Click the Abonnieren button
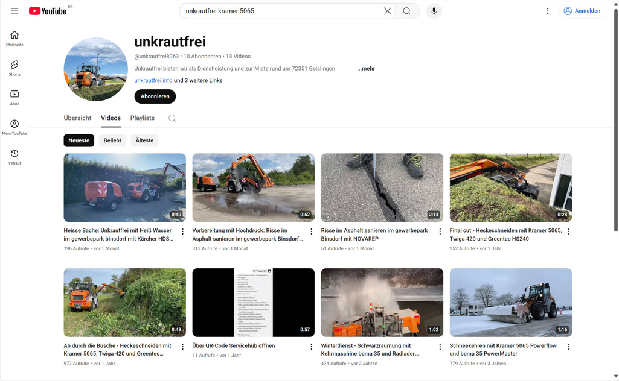Screen dimensions: 619x381 [x=155, y=96]
